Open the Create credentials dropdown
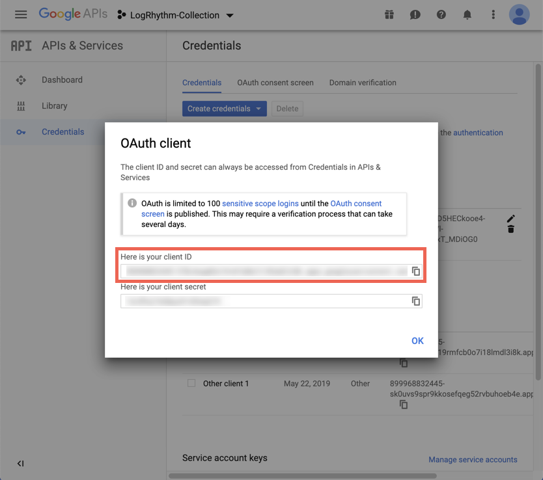 (224, 109)
